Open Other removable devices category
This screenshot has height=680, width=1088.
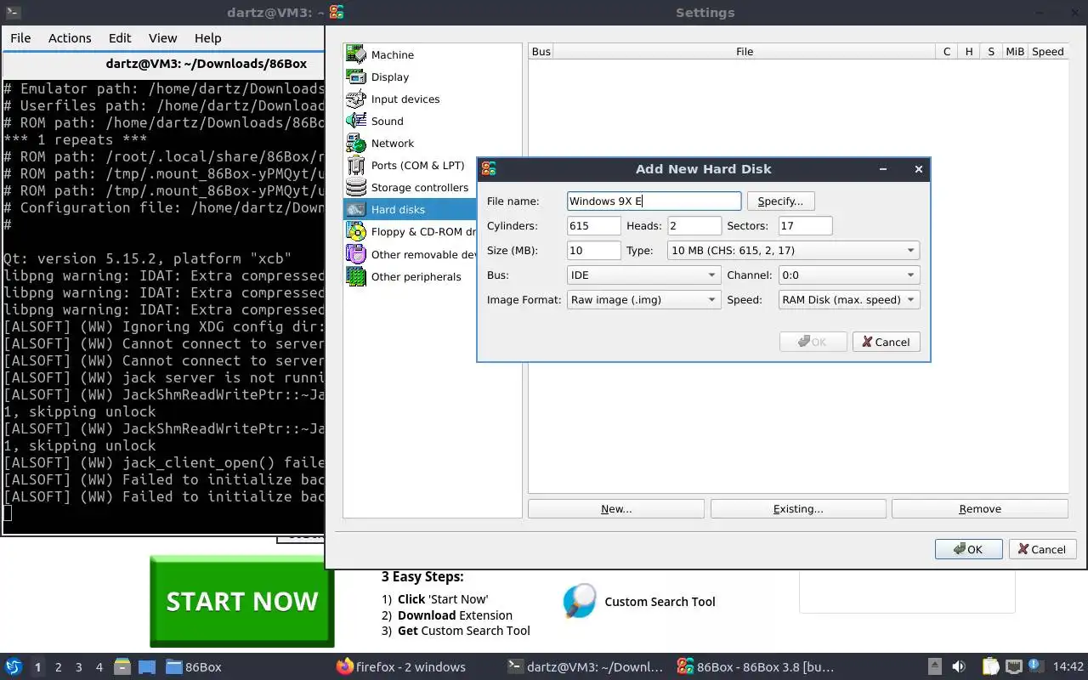pyautogui.click(x=411, y=253)
